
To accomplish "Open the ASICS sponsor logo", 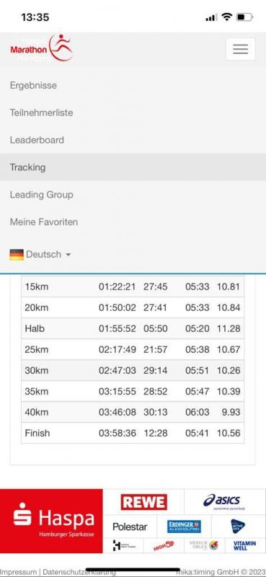I will pos(224,502).
